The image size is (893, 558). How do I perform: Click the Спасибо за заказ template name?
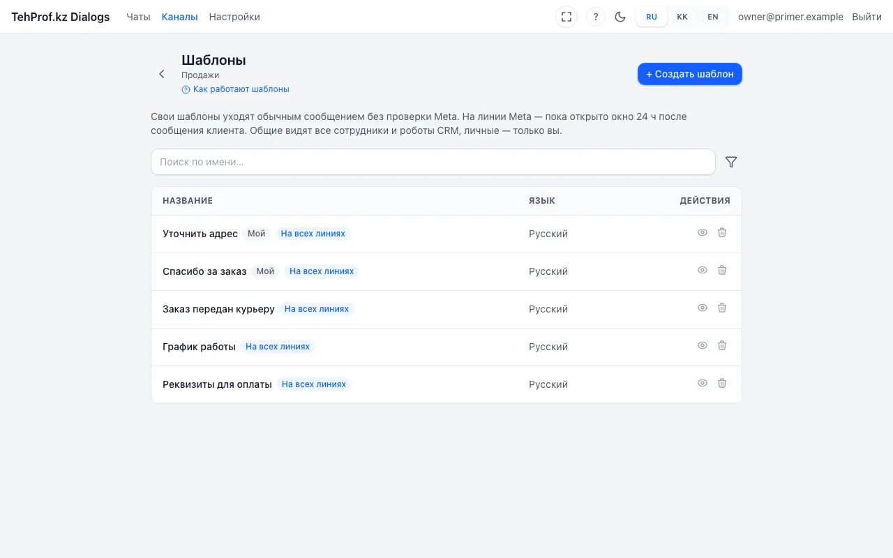pos(204,271)
